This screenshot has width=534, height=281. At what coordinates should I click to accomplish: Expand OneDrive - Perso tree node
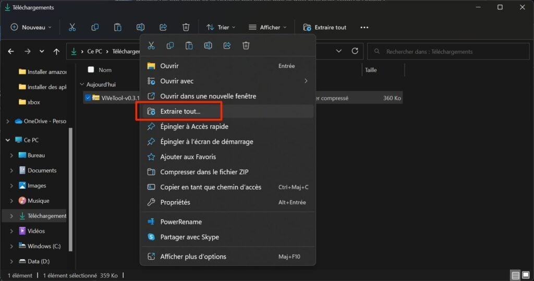tap(8, 121)
